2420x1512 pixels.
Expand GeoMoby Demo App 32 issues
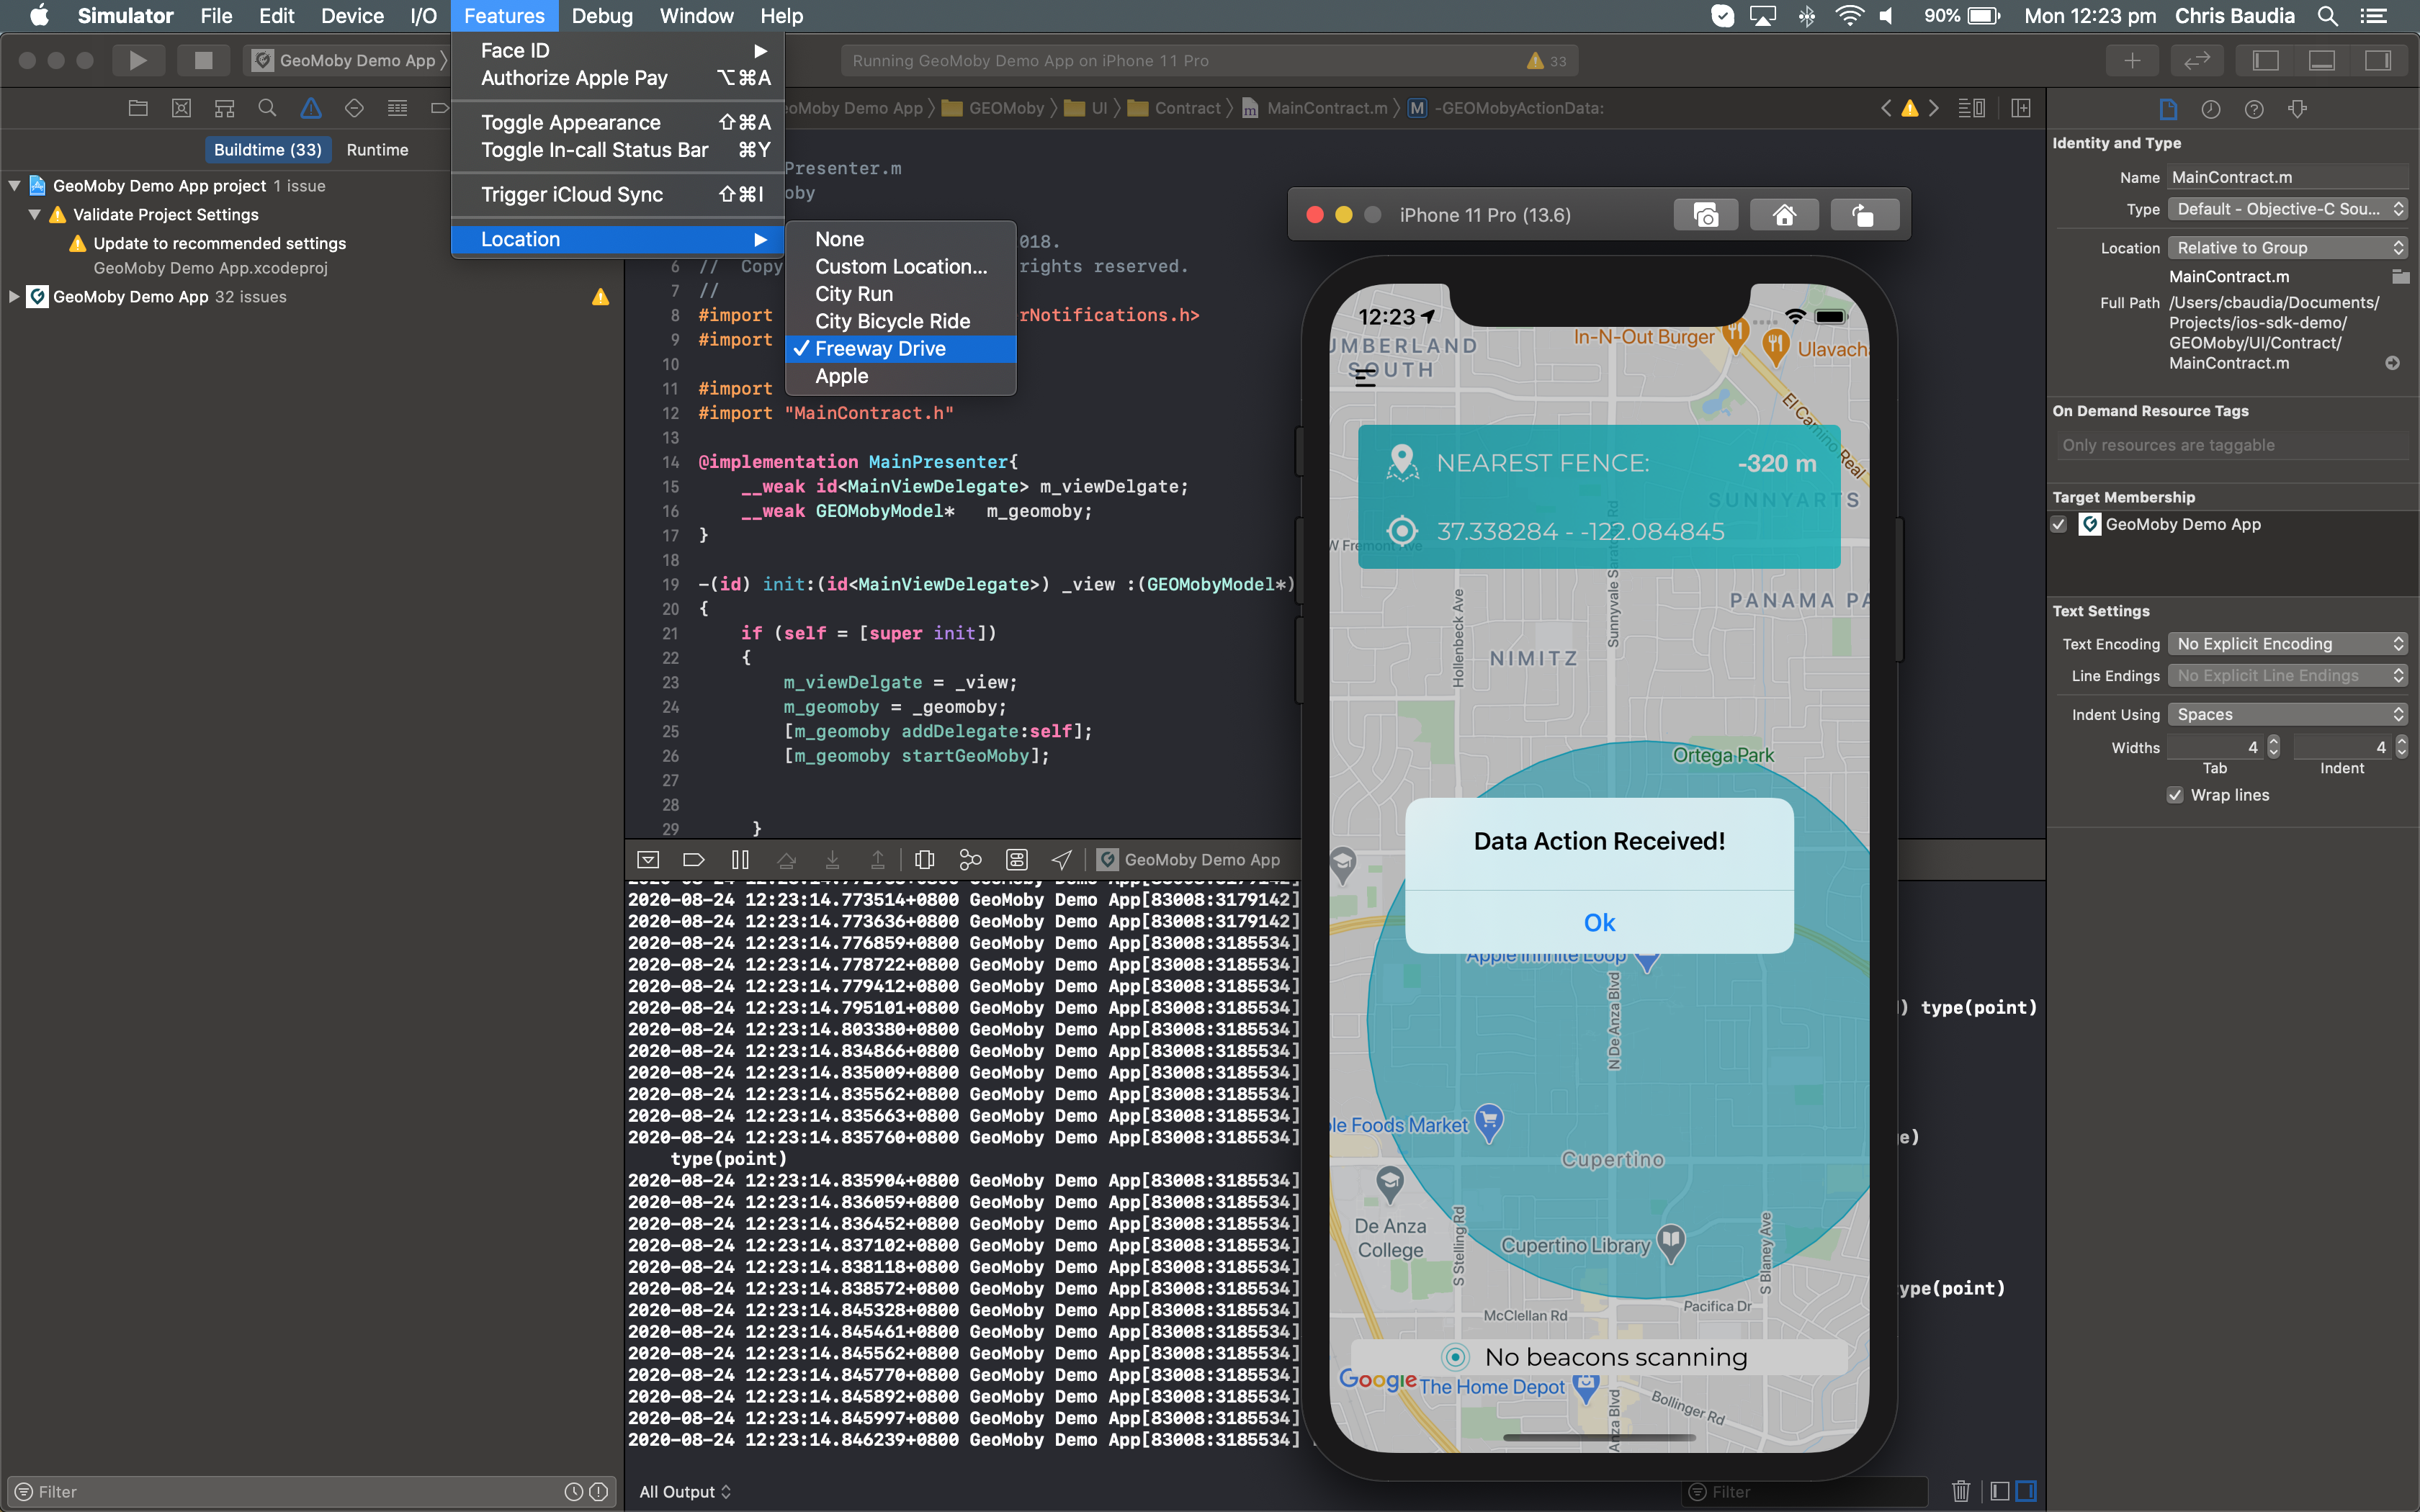point(15,296)
